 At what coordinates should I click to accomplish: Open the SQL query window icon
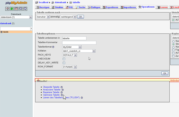coord(16,9)
